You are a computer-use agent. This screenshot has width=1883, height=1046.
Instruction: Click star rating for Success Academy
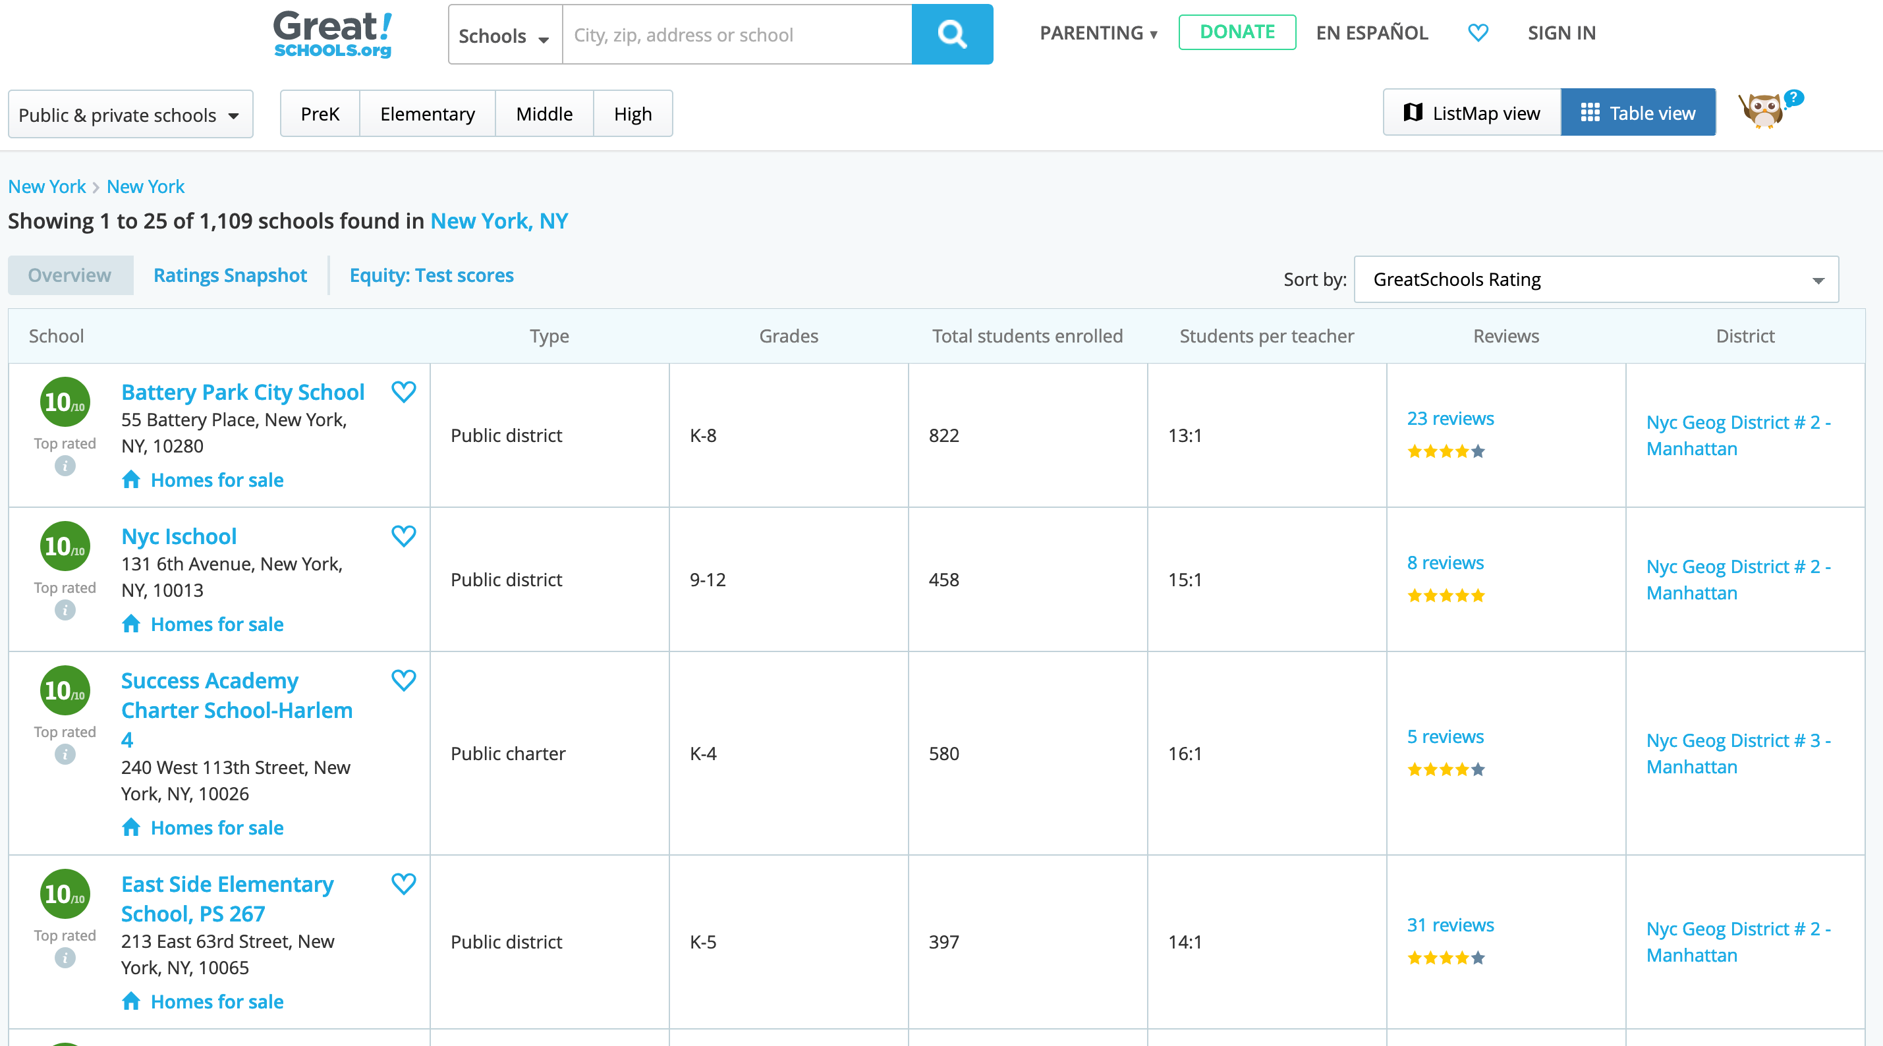pos(1446,769)
